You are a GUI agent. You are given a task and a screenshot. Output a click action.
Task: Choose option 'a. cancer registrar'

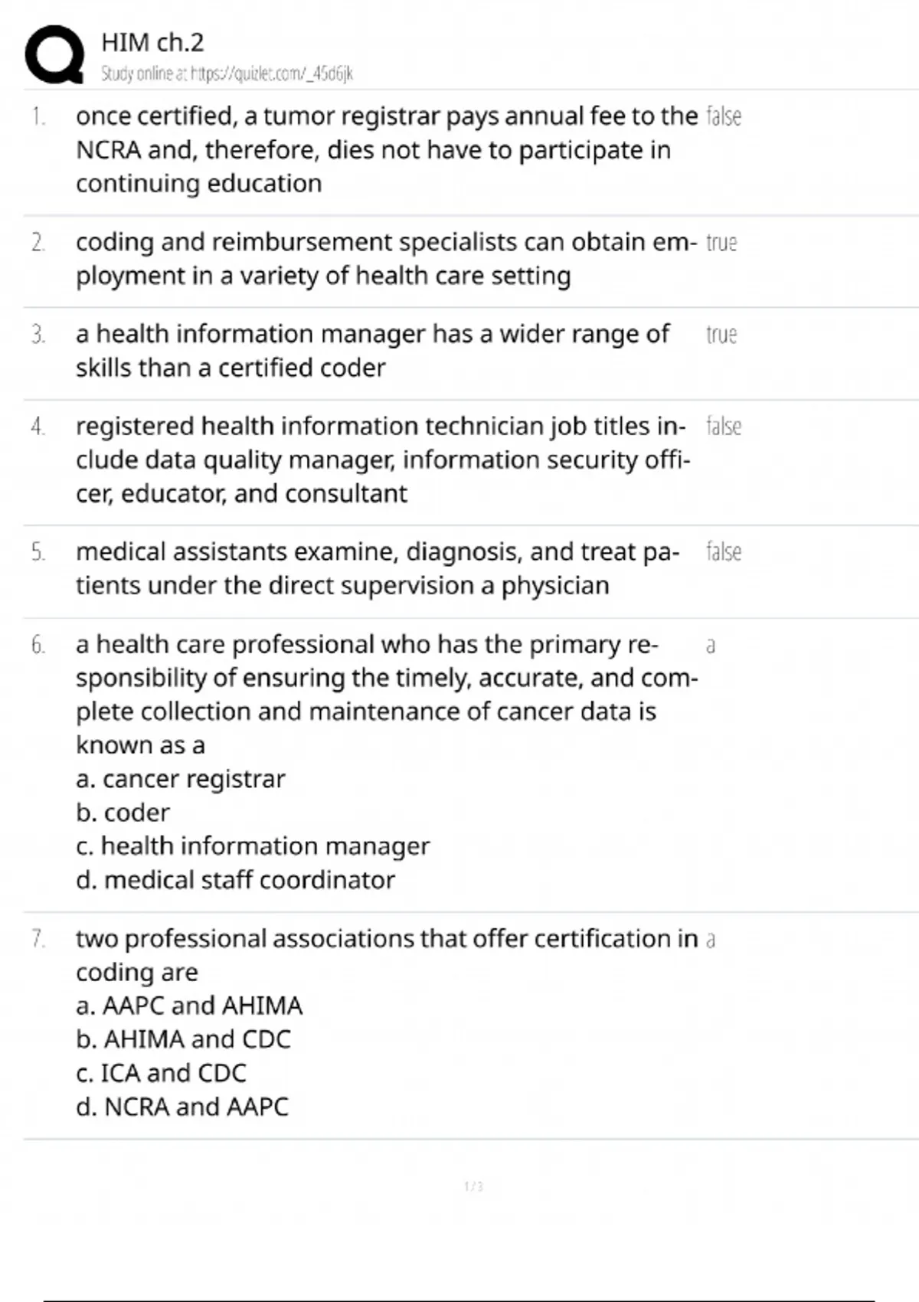[181, 779]
